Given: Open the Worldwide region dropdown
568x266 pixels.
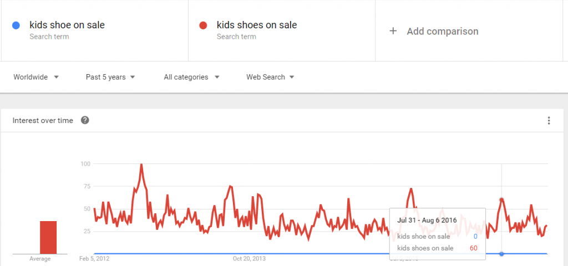Looking at the screenshot, I should click(36, 77).
